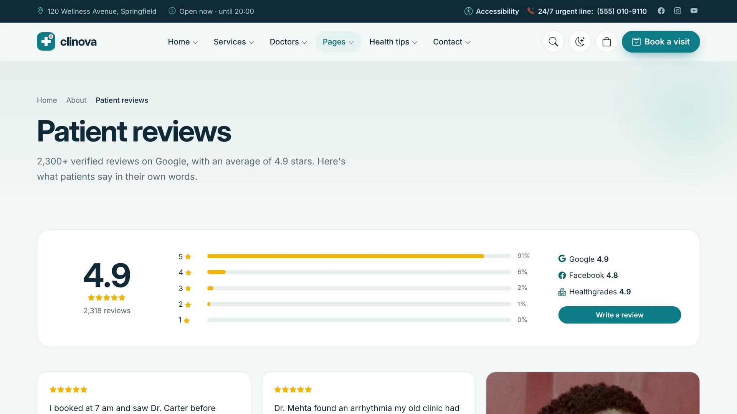Expand the Contact dropdown chevron
Screen dimensions: 737x414
click(x=468, y=43)
